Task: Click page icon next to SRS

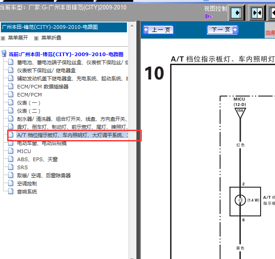Action: point(11,167)
